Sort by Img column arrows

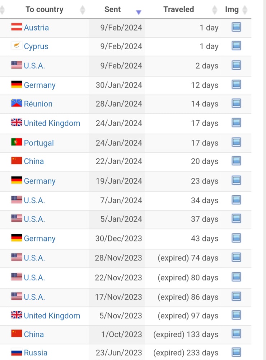(x=245, y=10)
